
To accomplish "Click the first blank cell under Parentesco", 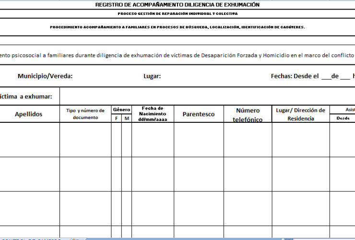I will 199,140.
